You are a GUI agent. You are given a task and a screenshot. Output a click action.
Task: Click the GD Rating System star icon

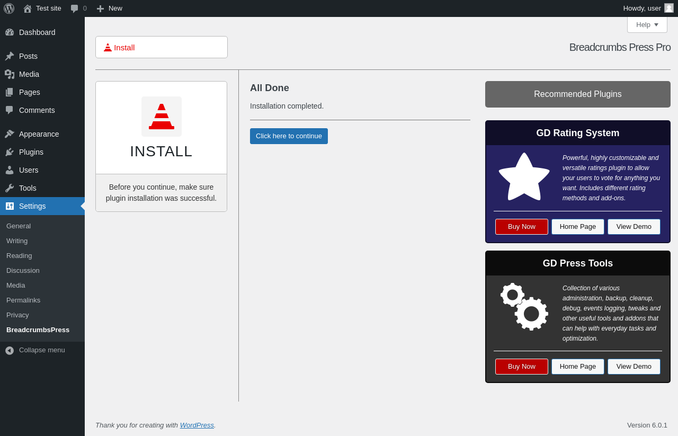[524, 177]
